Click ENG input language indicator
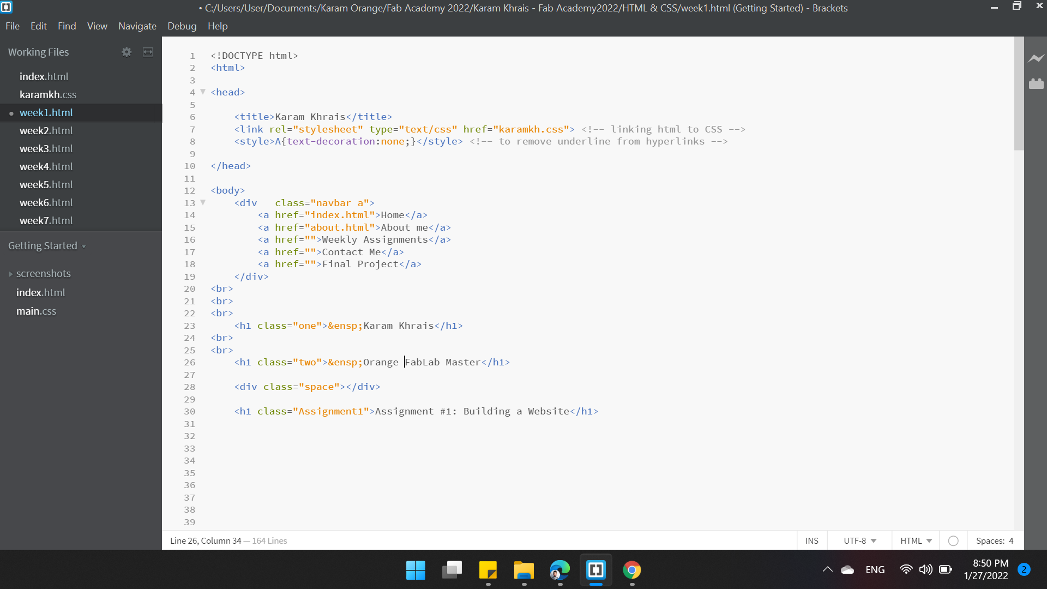The height and width of the screenshot is (589, 1047). click(875, 569)
